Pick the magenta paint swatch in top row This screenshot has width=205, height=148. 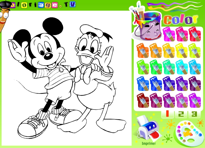pos(169,34)
